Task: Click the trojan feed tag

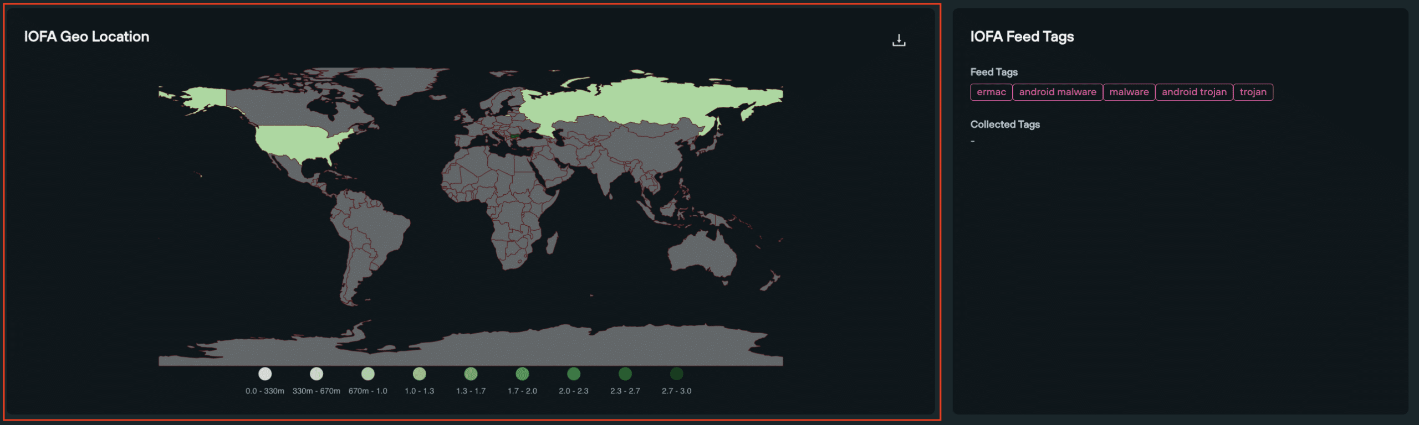Action: [1253, 92]
